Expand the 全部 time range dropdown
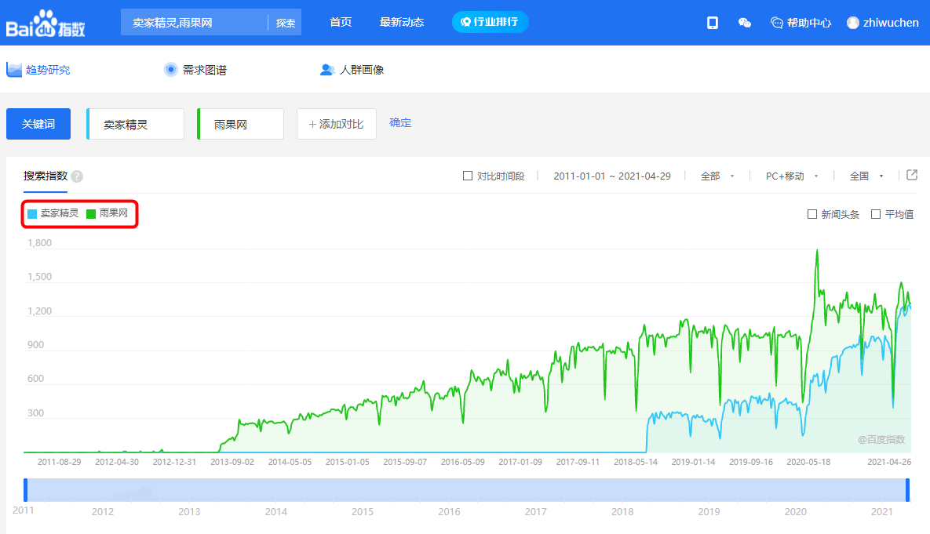The image size is (930, 534). 717,176
